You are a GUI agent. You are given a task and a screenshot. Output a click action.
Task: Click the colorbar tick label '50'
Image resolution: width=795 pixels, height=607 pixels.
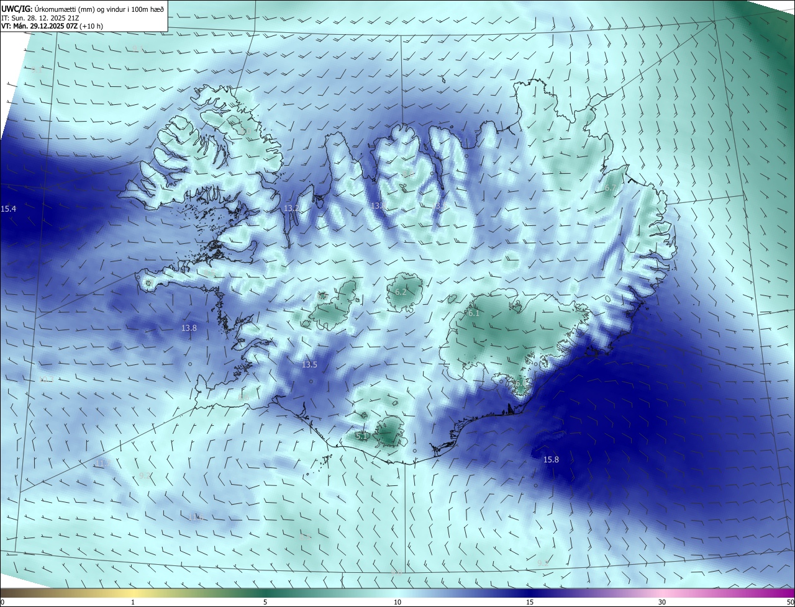coord(790,602)
